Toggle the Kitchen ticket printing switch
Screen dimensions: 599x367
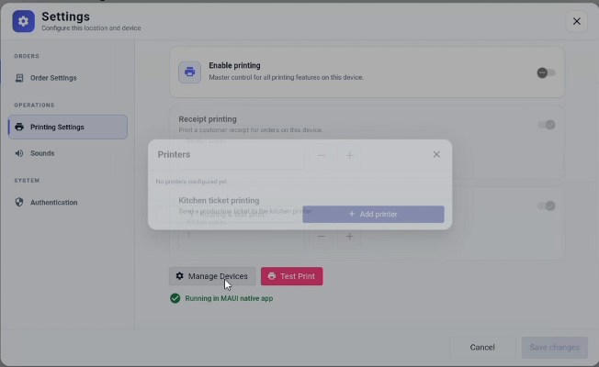click(x=547, y=206)
